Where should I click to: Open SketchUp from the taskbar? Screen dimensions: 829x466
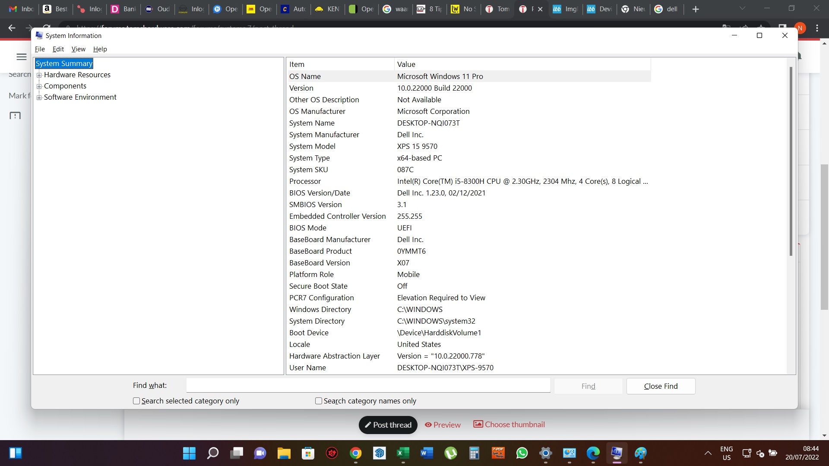click(x=379, y=453)
